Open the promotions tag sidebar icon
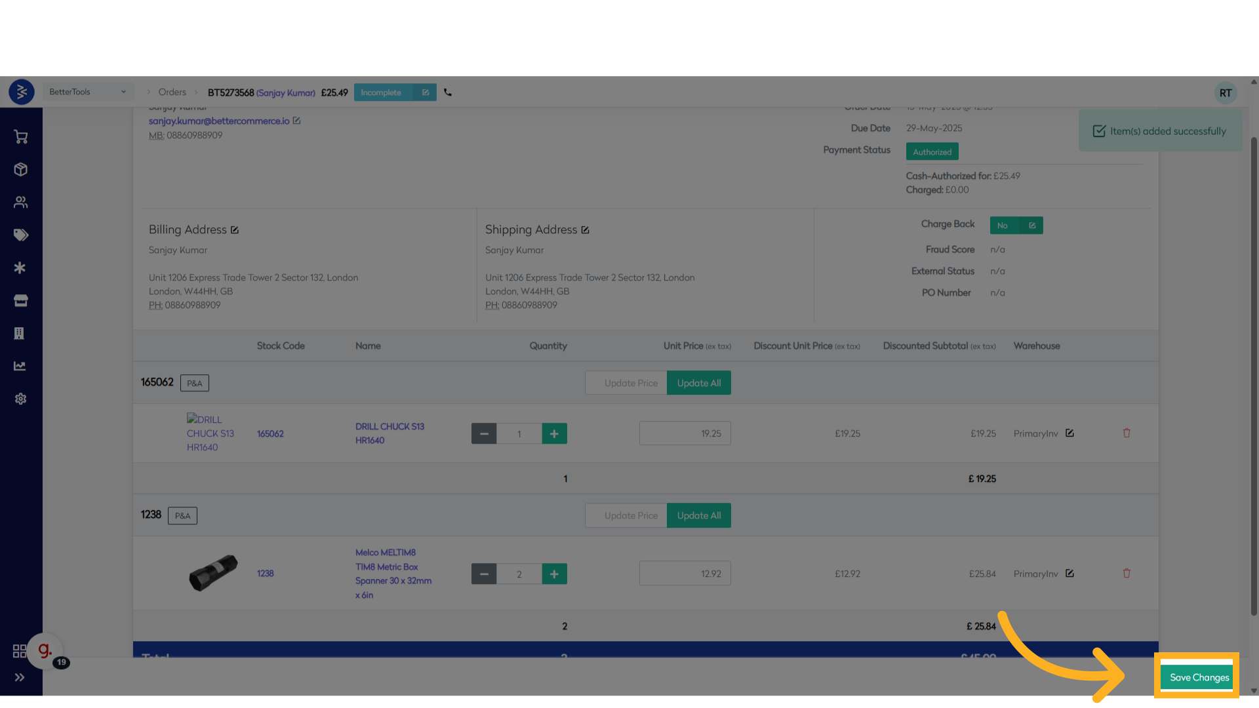The width and height of the screenshot is (1259, 708). [x=21, y=235]
